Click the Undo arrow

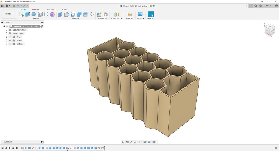(x=18, y=6)
